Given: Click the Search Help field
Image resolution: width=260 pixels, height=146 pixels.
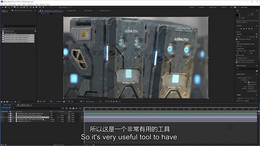Looking at the screenshot, I should (249, 7).
